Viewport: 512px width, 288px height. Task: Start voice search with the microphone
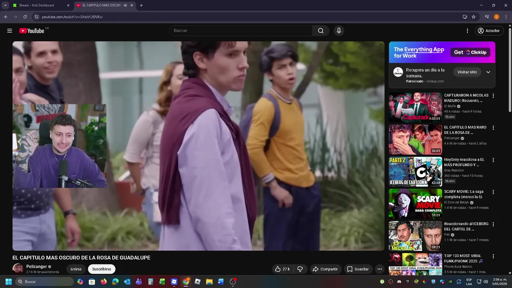(x=339, y=31)
